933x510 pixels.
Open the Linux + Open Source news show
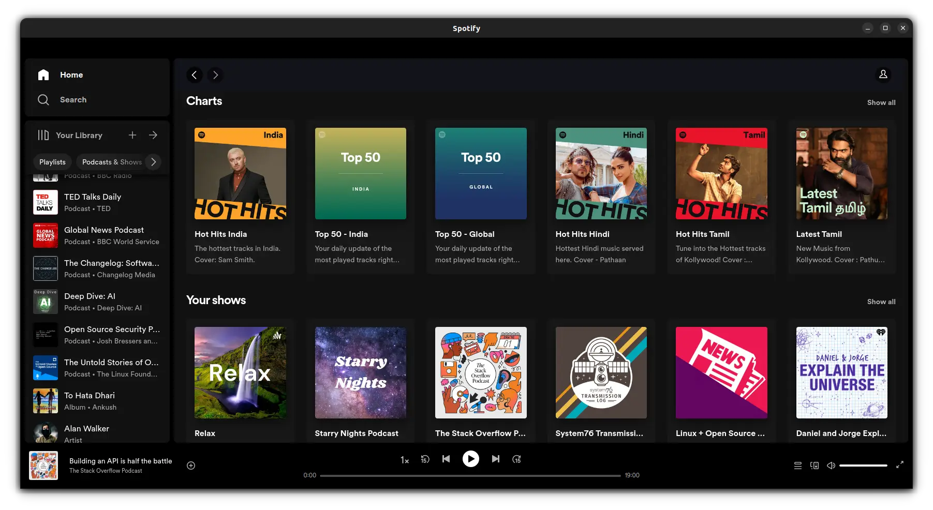pyautogui.click(x=721, y=381)
